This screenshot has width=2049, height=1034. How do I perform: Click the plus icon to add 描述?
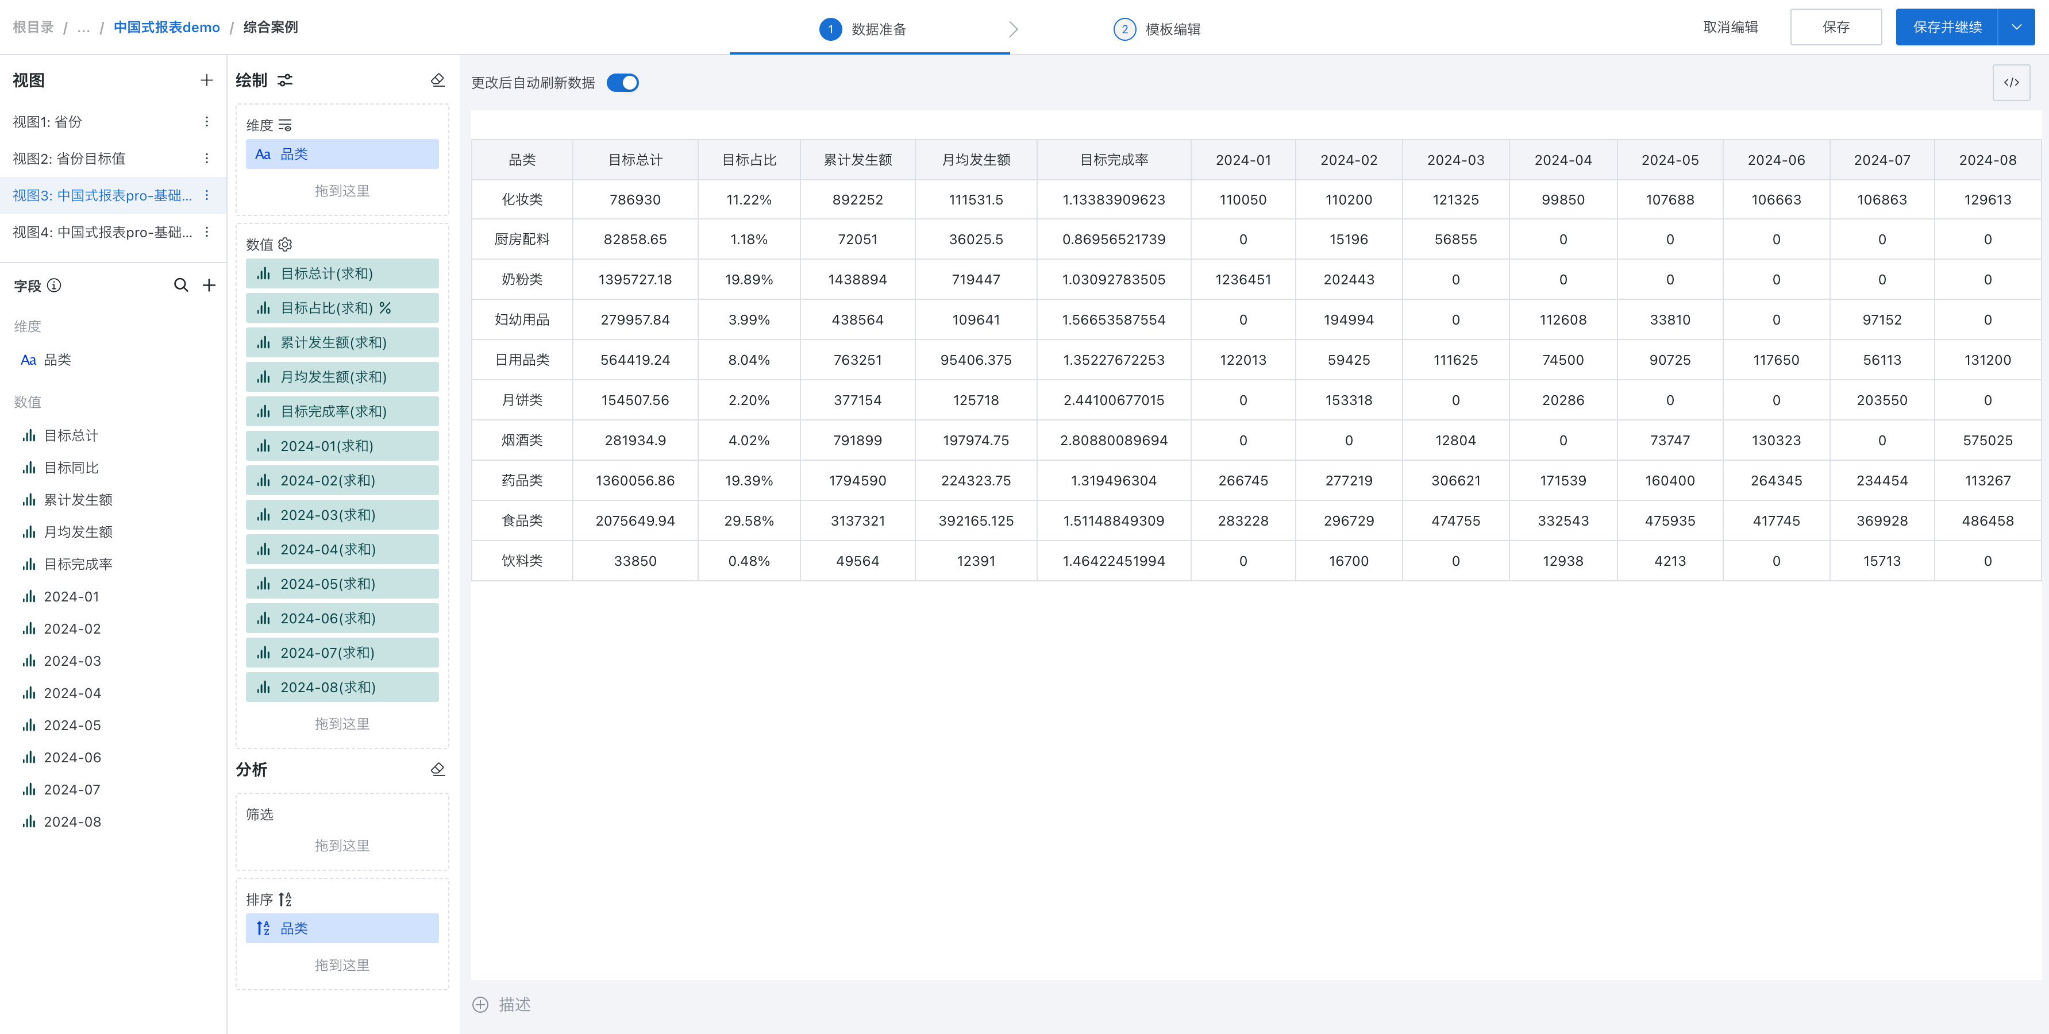click(480, 1005)
